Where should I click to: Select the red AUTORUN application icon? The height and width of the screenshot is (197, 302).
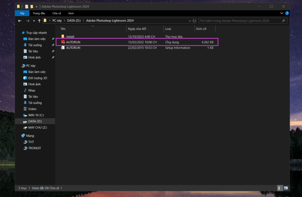coord(63,42)
